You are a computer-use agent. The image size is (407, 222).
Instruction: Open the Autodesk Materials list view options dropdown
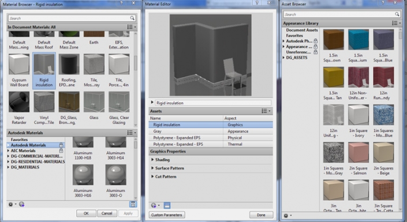[x=132, y=133]
